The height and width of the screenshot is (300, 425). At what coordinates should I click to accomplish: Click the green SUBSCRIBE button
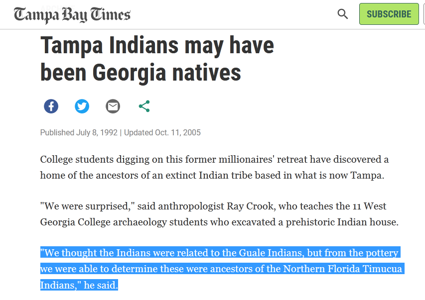tap(389, 14)
